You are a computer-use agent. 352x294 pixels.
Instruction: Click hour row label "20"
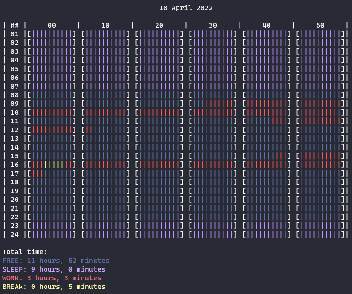[15, 200]
